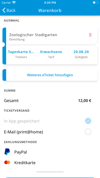
Task: Tap the battery indicator icon
Action: click(95, 3)
